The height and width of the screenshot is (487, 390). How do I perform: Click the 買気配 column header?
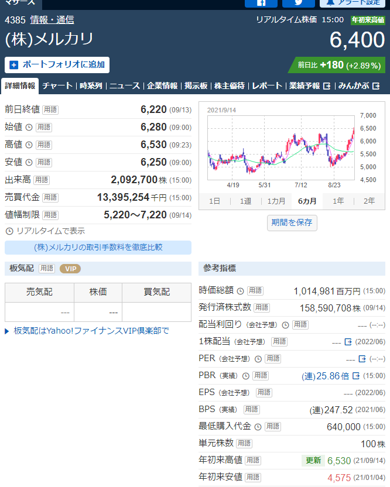(156, 292)
